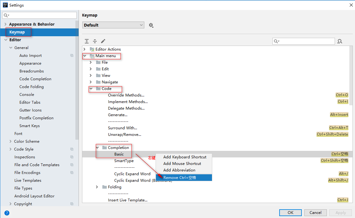Collapse the Completion folder arrow
Image resolution: width=355 pixels, height=218 pixels.
97,147
